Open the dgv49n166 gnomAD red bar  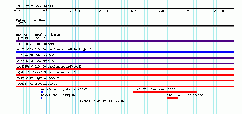(125, 75)
